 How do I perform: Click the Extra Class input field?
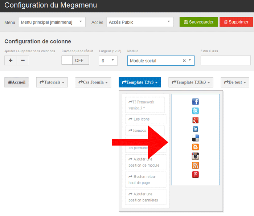[225, 61]
